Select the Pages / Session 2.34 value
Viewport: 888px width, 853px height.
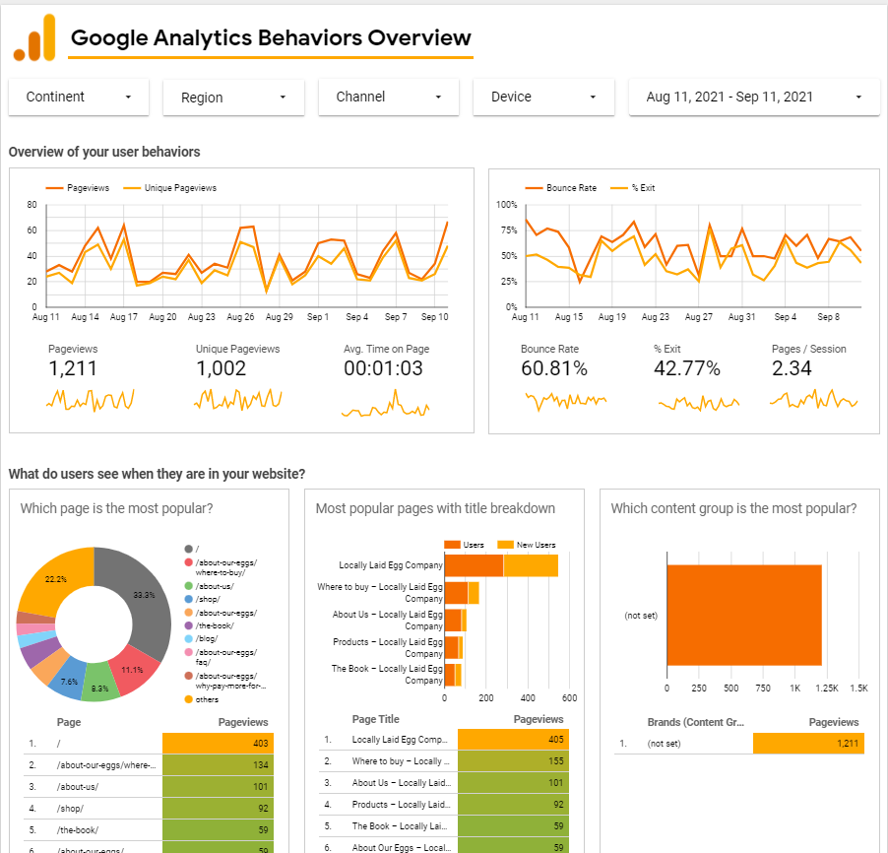point(792,368)
